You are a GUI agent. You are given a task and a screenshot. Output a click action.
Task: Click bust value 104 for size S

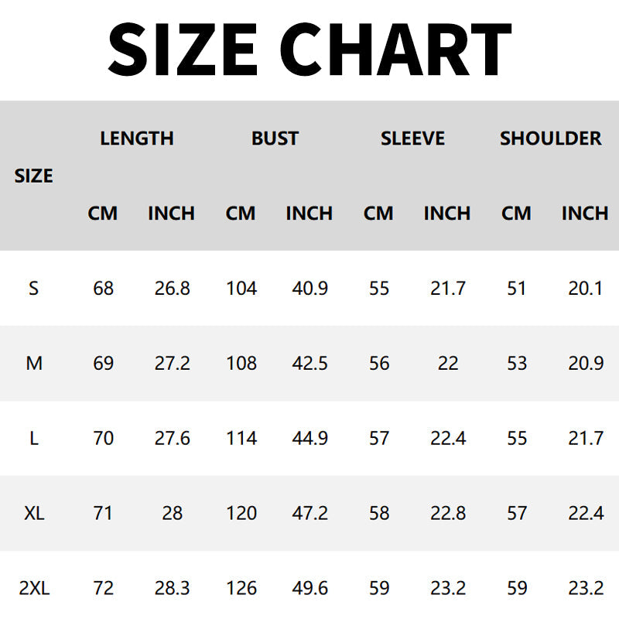click(x=241, y=288)
